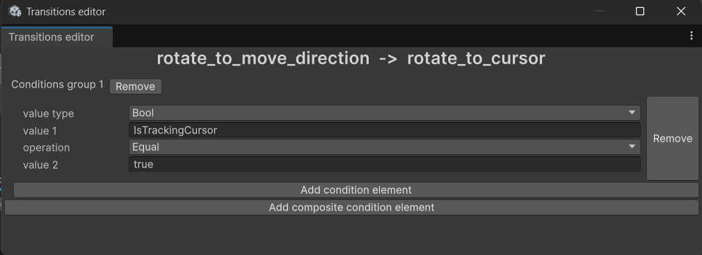Click the "value type" label
The width and height of the screenshot is (702, 255).
pos(48,114)
